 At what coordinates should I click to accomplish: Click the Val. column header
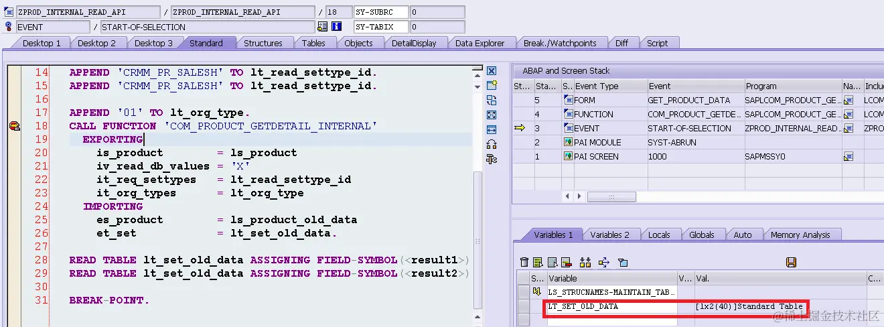[x=780, y=278]
